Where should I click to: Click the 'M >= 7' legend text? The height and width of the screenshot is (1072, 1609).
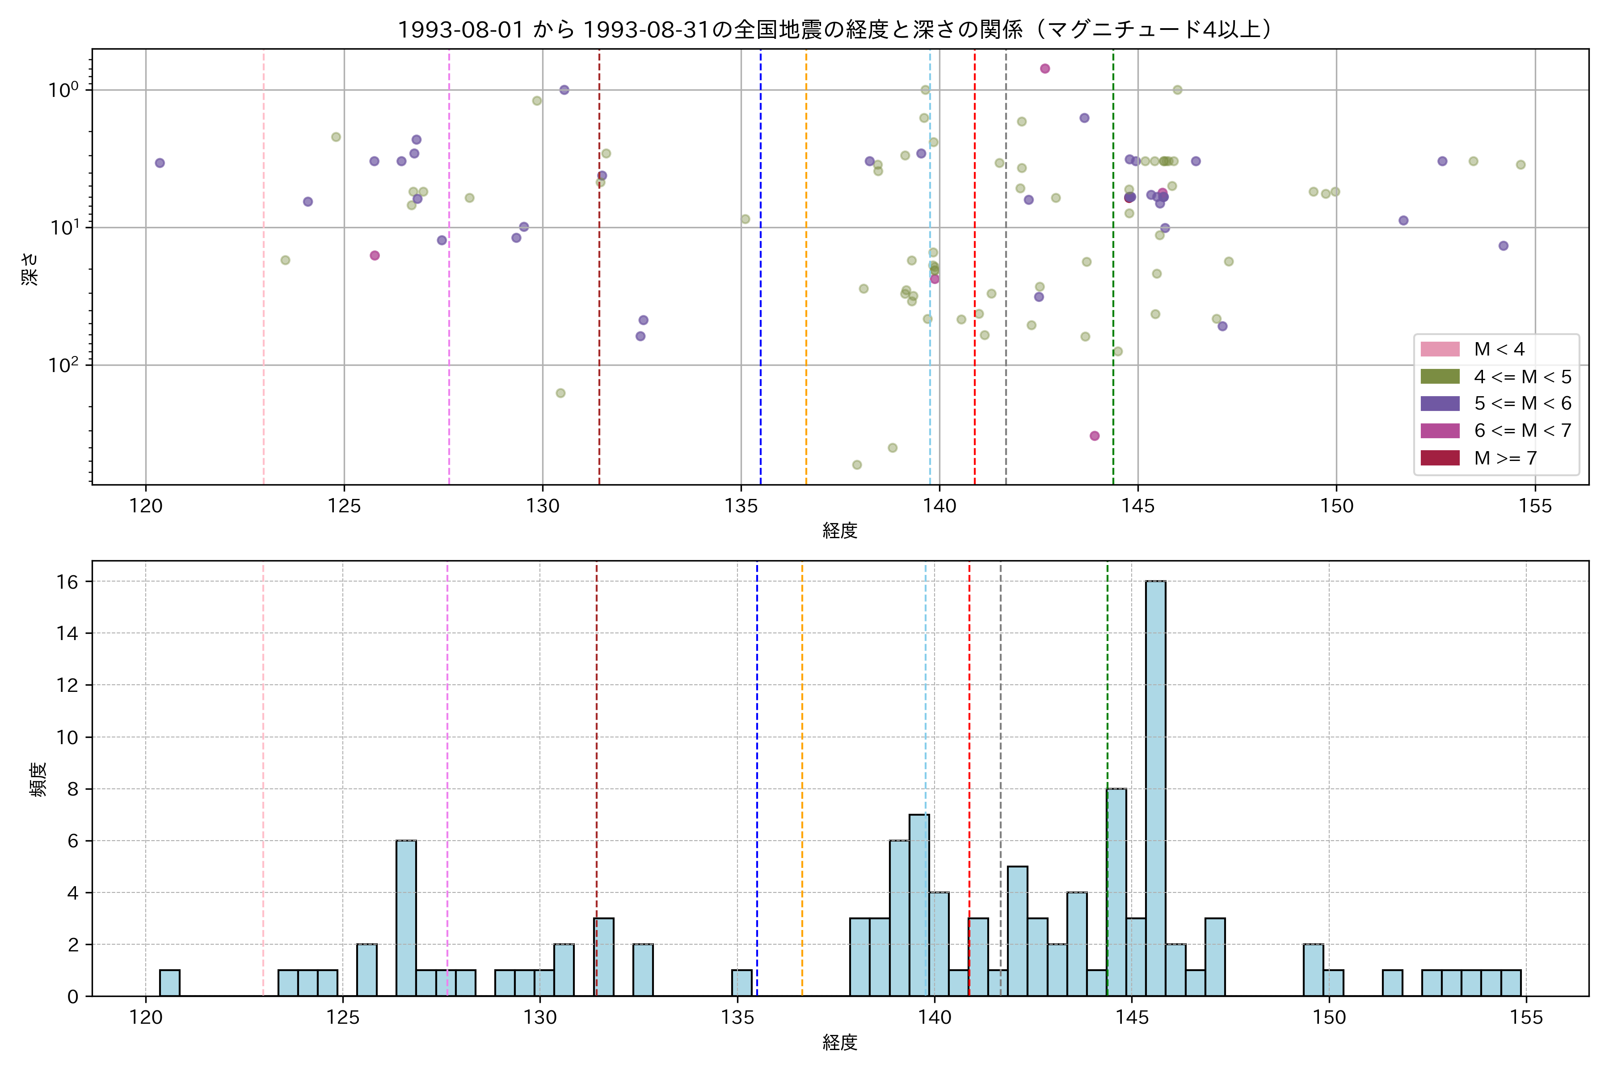(x=1505, y=458)
